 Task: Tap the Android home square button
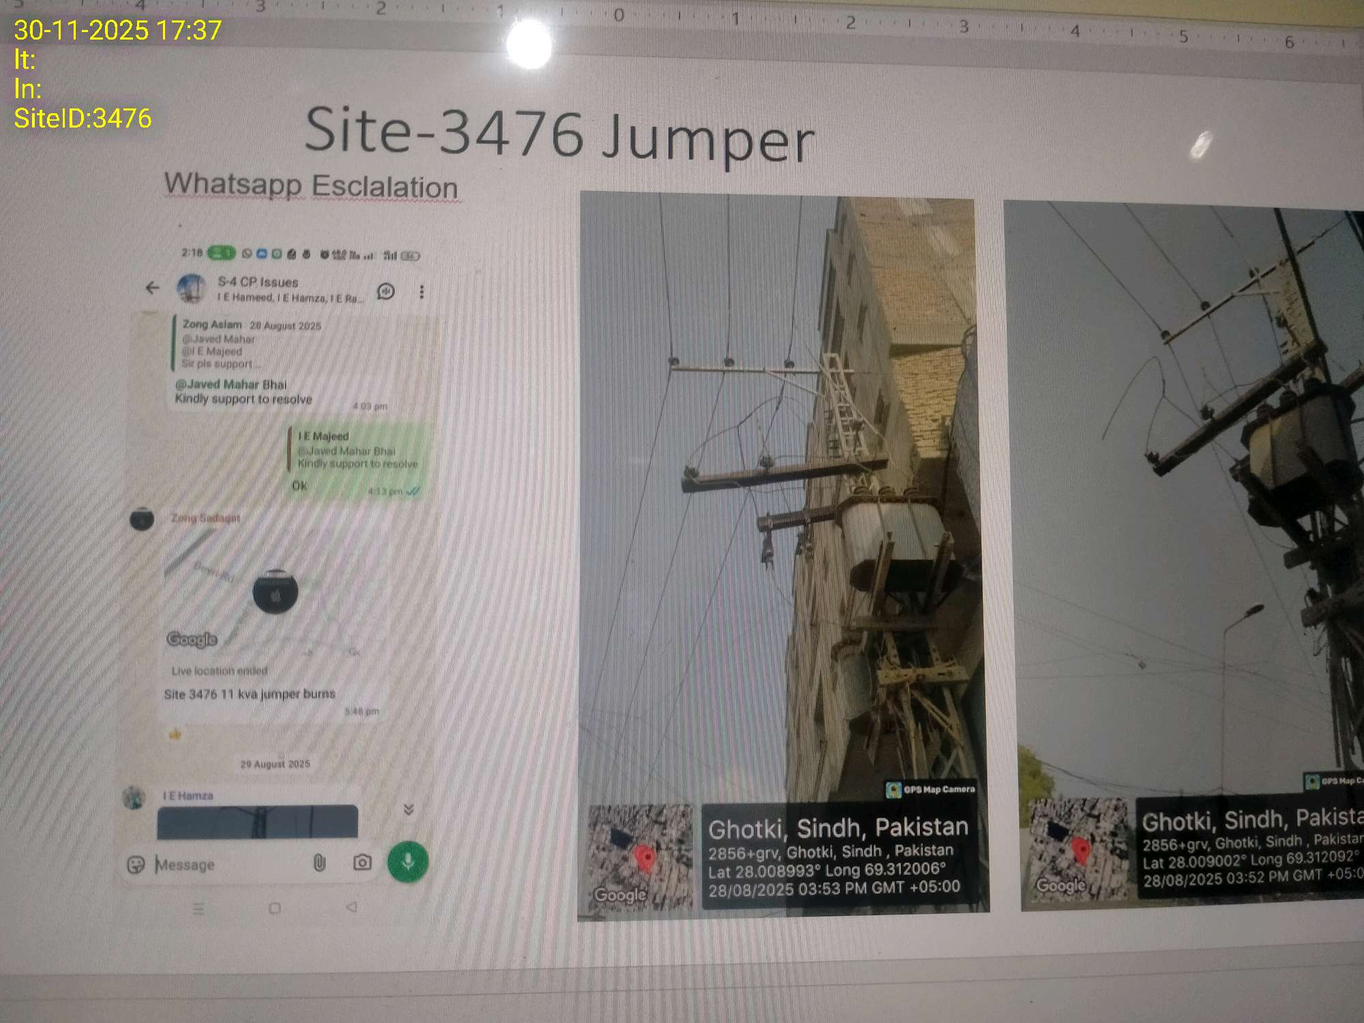(x=275, y=908)
